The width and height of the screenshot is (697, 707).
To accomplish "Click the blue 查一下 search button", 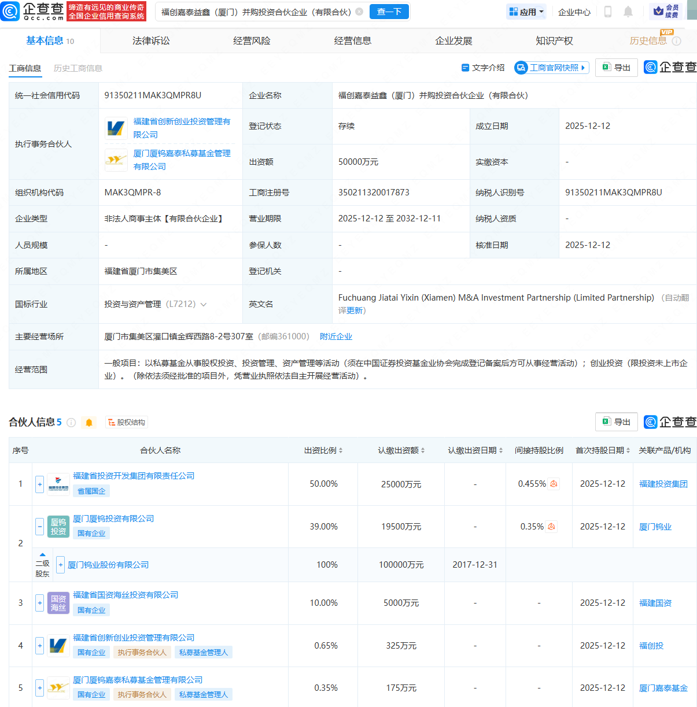I will point(389,12).
